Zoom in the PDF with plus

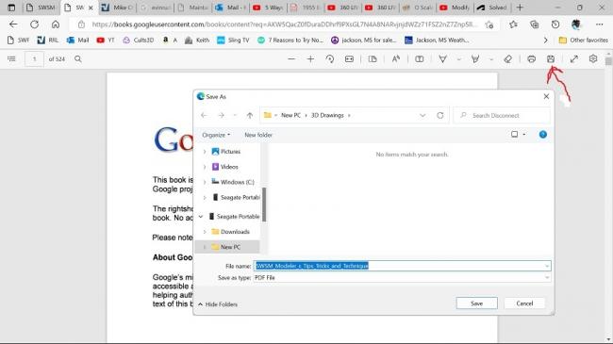[x=310, y=59]
